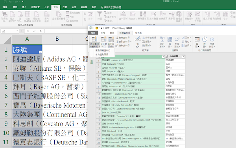Click Reapply filter in Excel ribbon

[x=110, y=16]
